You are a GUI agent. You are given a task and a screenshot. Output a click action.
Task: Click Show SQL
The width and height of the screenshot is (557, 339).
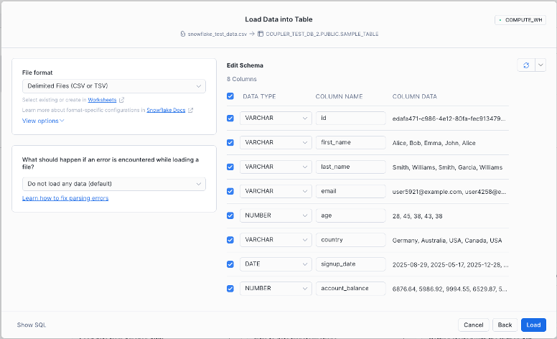tap(32, 325)
